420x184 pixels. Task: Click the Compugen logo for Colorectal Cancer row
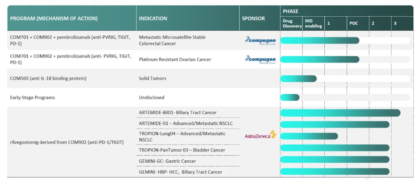click(260, 40)
